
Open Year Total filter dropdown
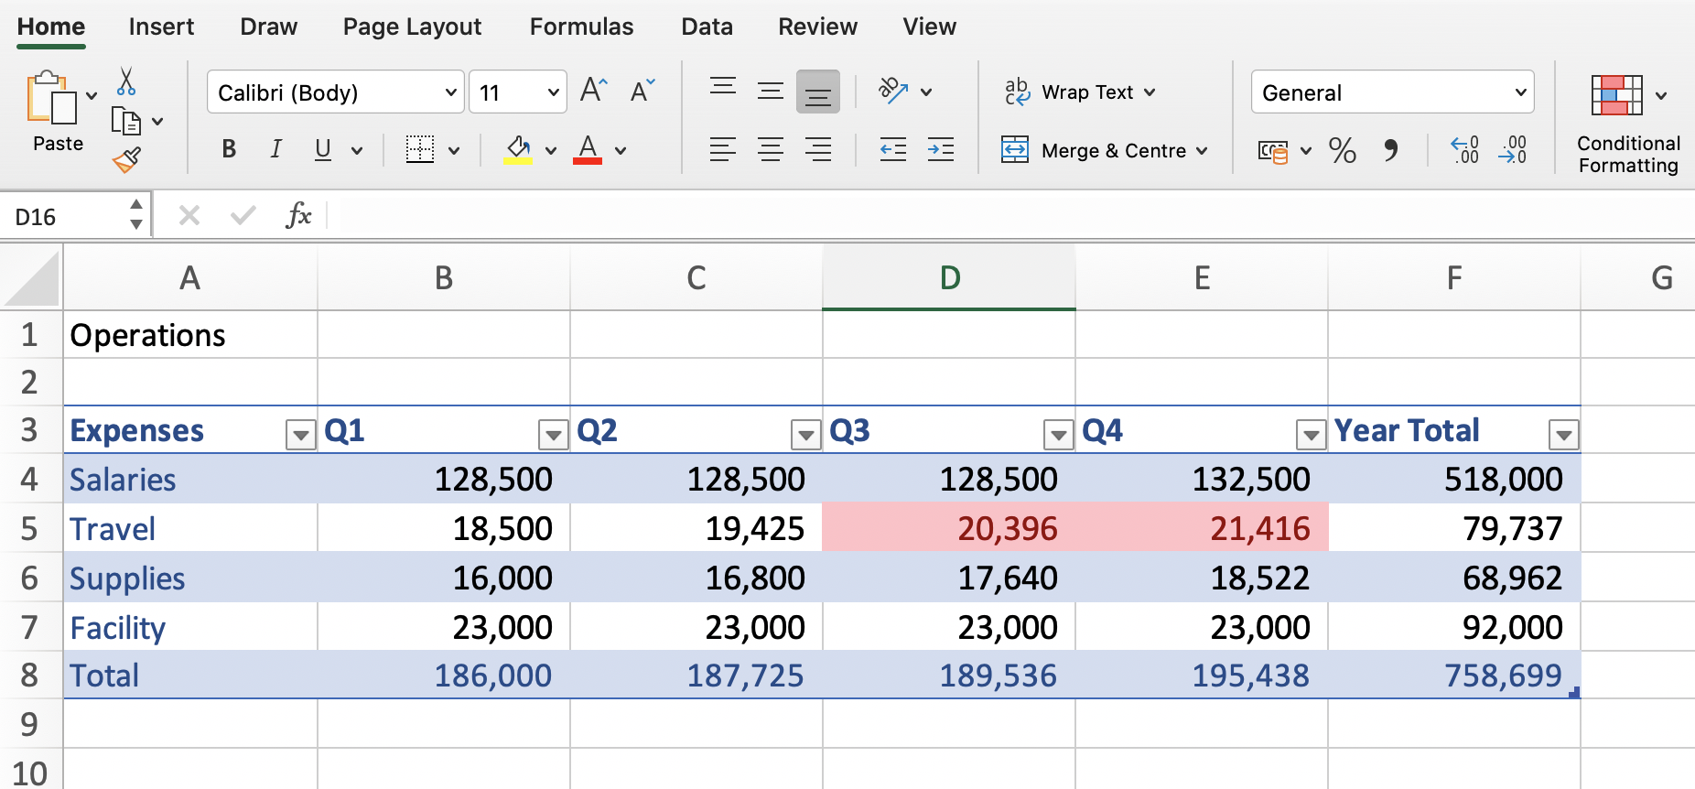1563,435
